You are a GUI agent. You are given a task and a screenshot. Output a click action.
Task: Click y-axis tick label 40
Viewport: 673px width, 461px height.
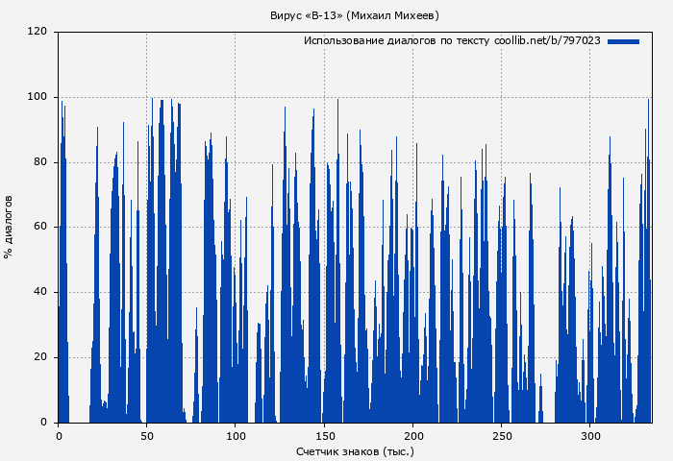(40, 293)
